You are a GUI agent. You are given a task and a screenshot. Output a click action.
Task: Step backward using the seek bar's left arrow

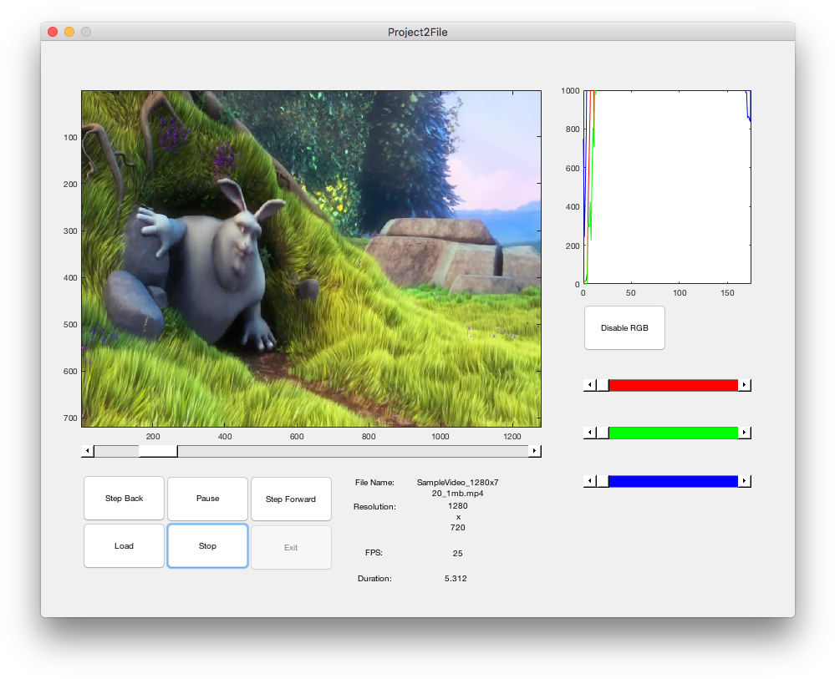(87, 450)
